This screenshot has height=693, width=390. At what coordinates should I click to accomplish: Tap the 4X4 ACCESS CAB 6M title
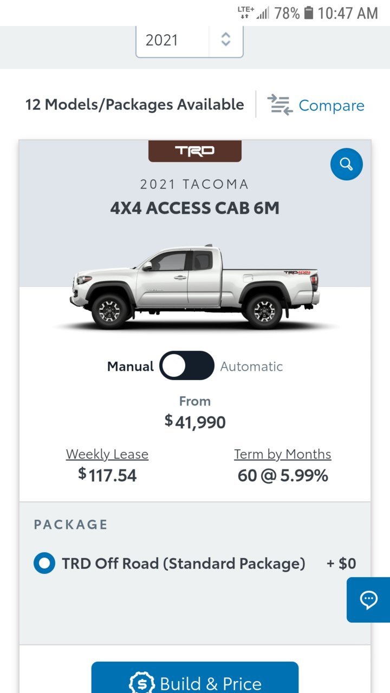click(x=195, y=208)
